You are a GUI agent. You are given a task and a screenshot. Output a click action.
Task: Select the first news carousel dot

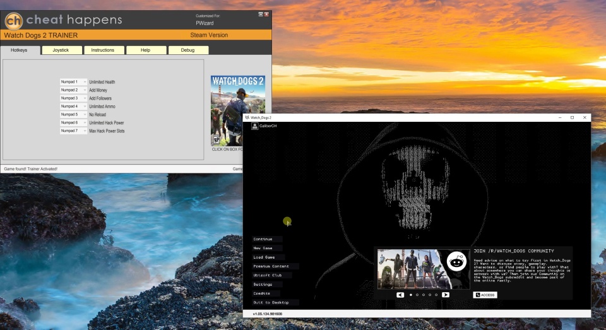pos(410,295)
